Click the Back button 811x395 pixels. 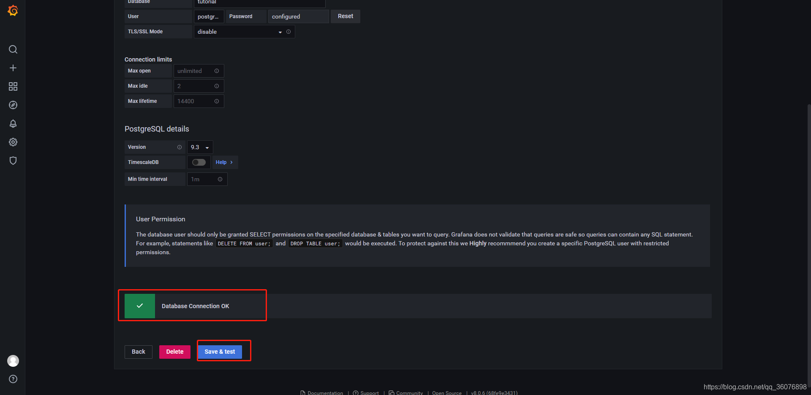coord(139,352)
